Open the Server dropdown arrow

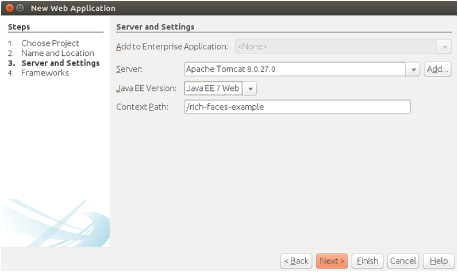[413, 70]
